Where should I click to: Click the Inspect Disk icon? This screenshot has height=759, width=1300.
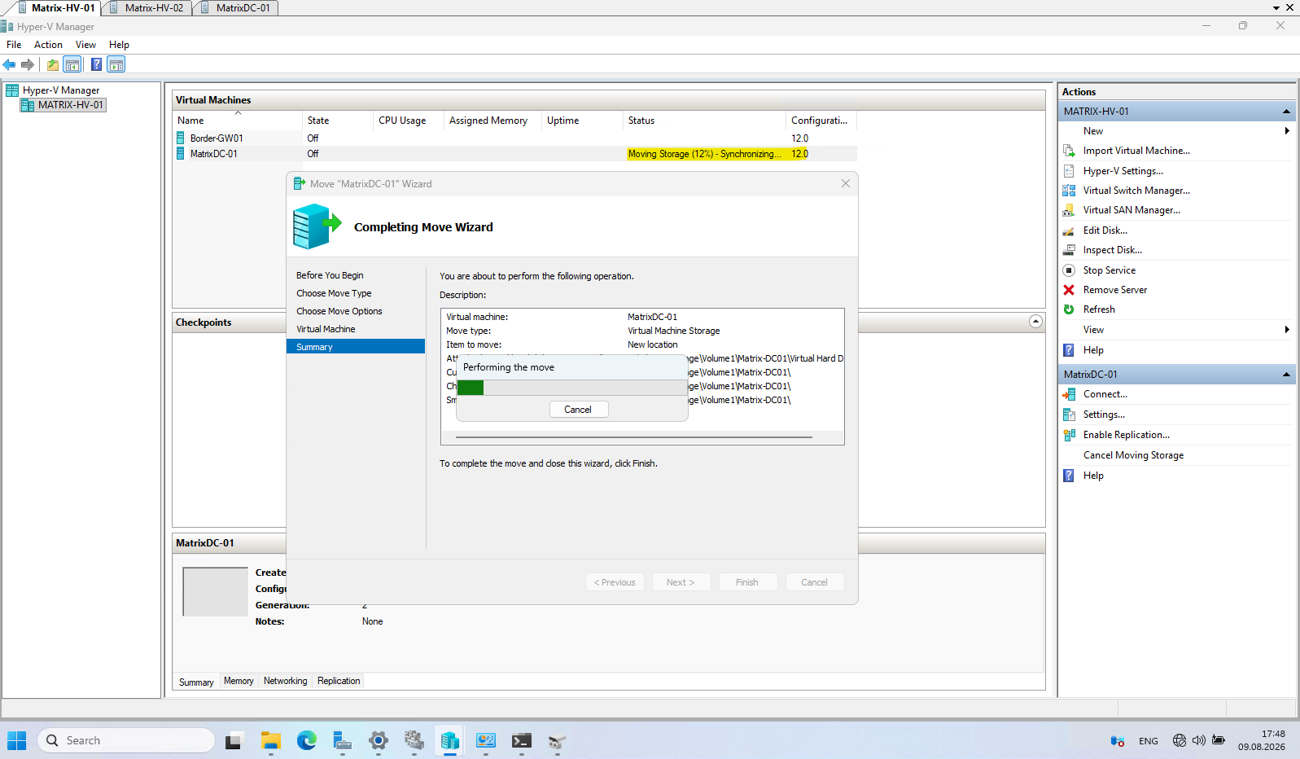pyautogui.click(x=1069, y=250)
